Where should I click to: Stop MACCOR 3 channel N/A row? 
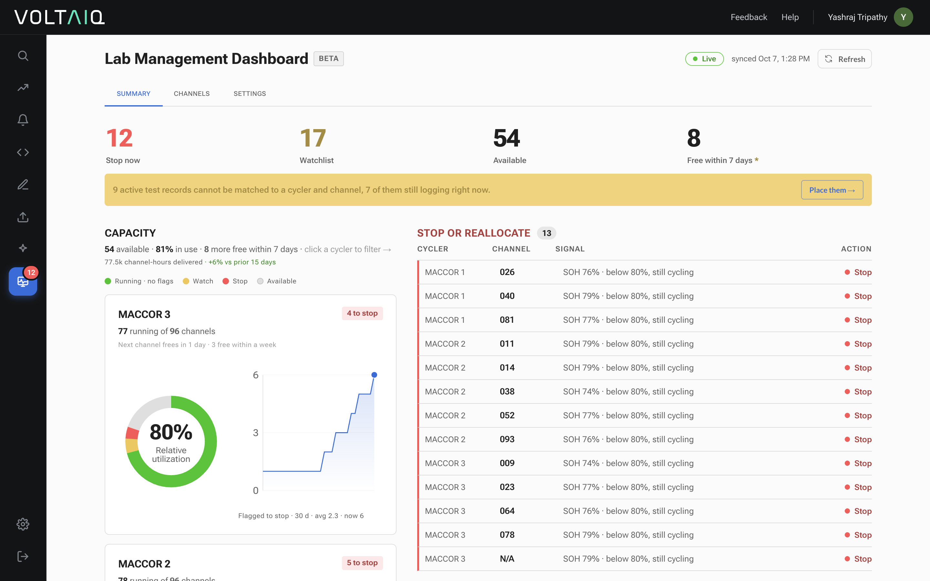[x=858, y=559]
